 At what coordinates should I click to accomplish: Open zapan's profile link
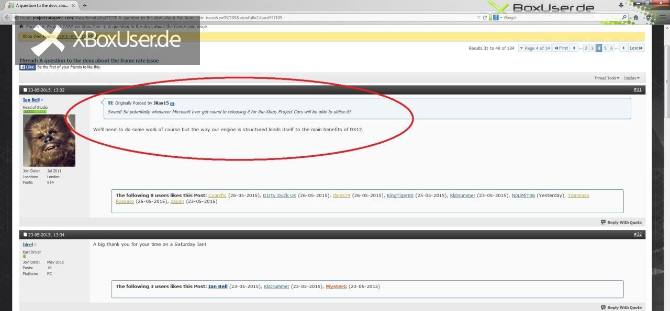(x=177, y=201)
